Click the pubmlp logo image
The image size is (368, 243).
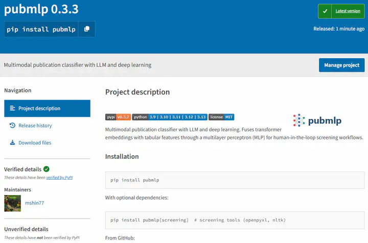tap(317, 120)
